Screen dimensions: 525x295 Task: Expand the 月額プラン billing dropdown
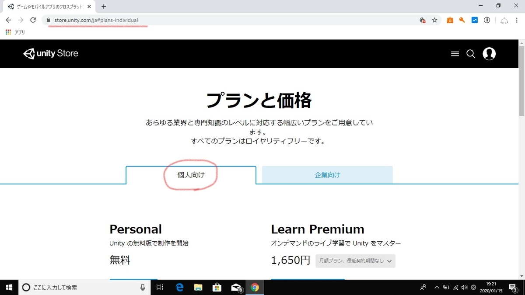click(x=355, y=260)
